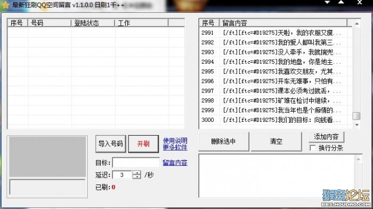The image size is (373, 209).
Task: Select message row 2998 矿难在检讨中继续
Action: (x=275, y=101)
